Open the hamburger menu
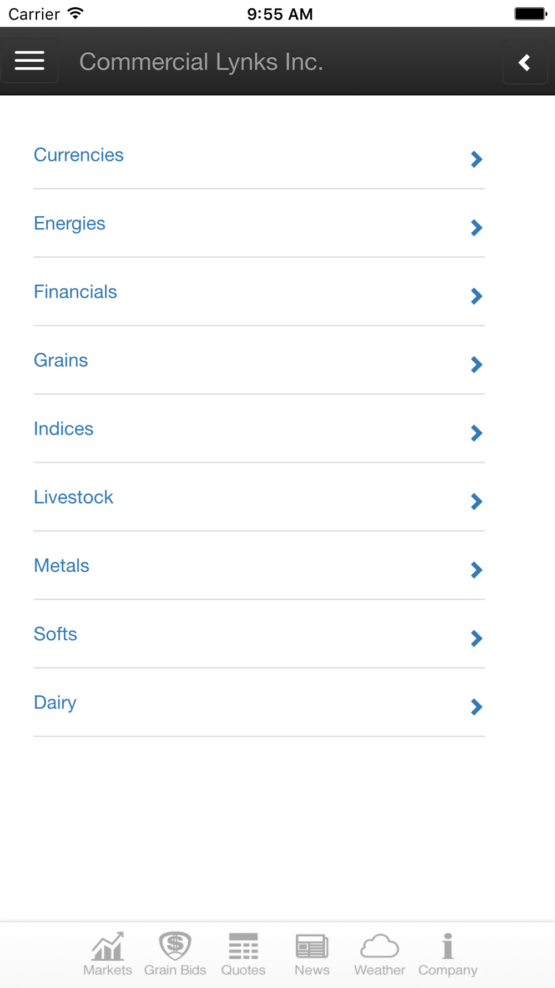This screenshot has height=988, width=555. pyautogui.click(x=29, y=61)
